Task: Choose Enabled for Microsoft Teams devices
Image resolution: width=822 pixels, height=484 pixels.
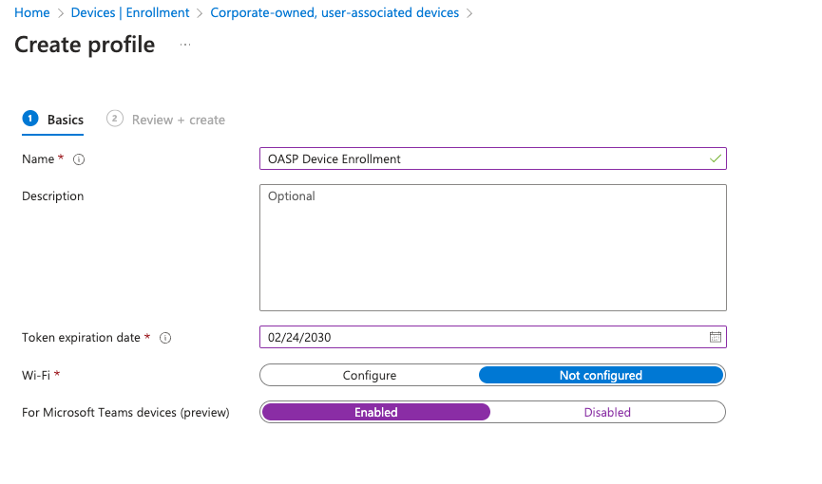Action: pos(375,412)
